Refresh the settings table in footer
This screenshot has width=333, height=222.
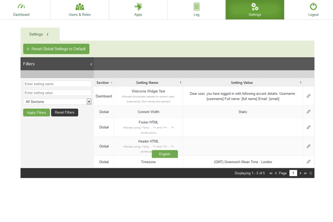pyautogui.click(x=311, y=173)
